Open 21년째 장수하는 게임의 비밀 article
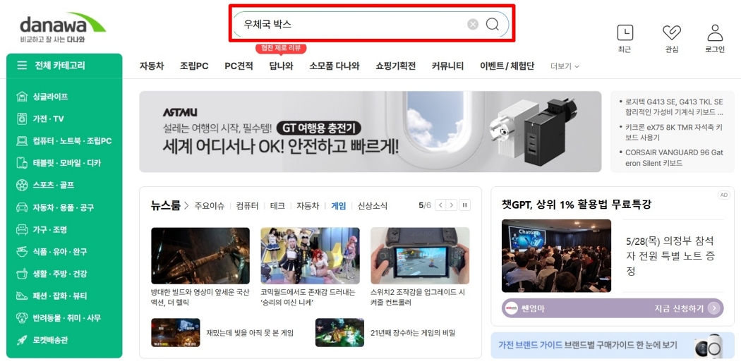741x364 pixels. (413, 333)
